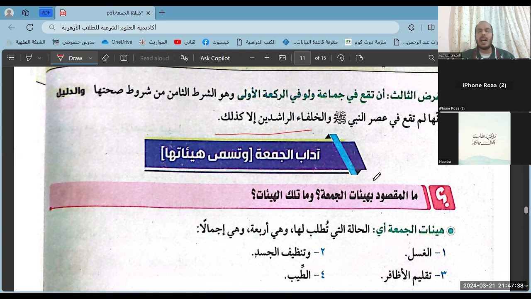Viewport: 531px width, 299px height.
Task: Open the ملزمة دوت كوم bookmark
Action: pyautogui.click(x=365, y=42)
